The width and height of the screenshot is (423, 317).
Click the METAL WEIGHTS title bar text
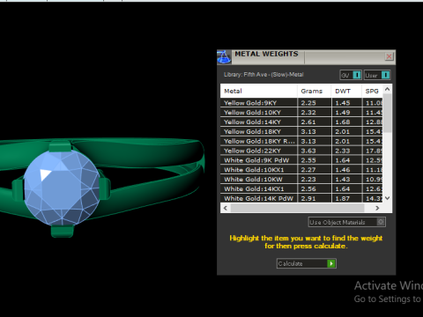[x=266, y=54]
